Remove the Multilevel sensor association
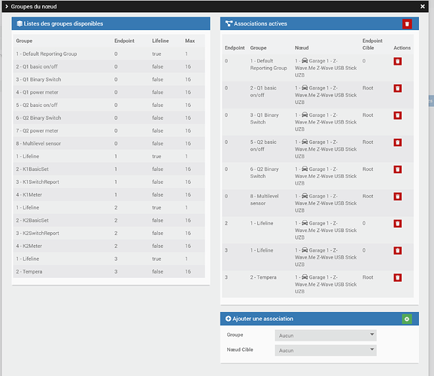This screenshot has width=434, height=376. tap(397, 197)
